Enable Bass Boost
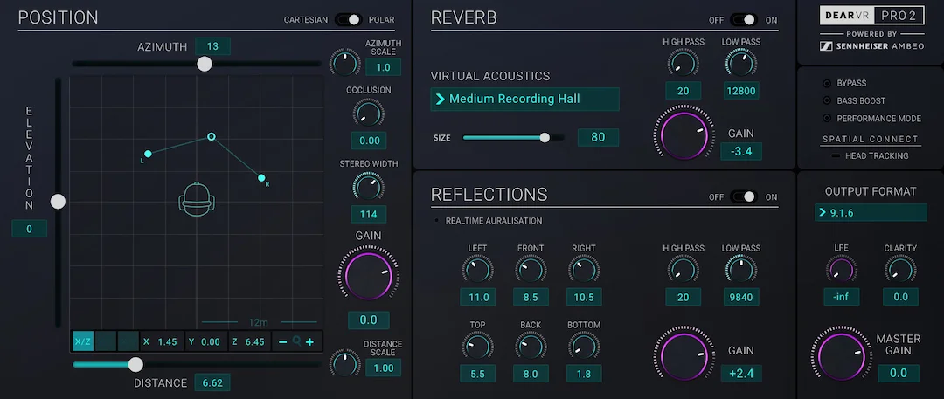Screen dimensions: 944x399 click(x=827, y=100)
